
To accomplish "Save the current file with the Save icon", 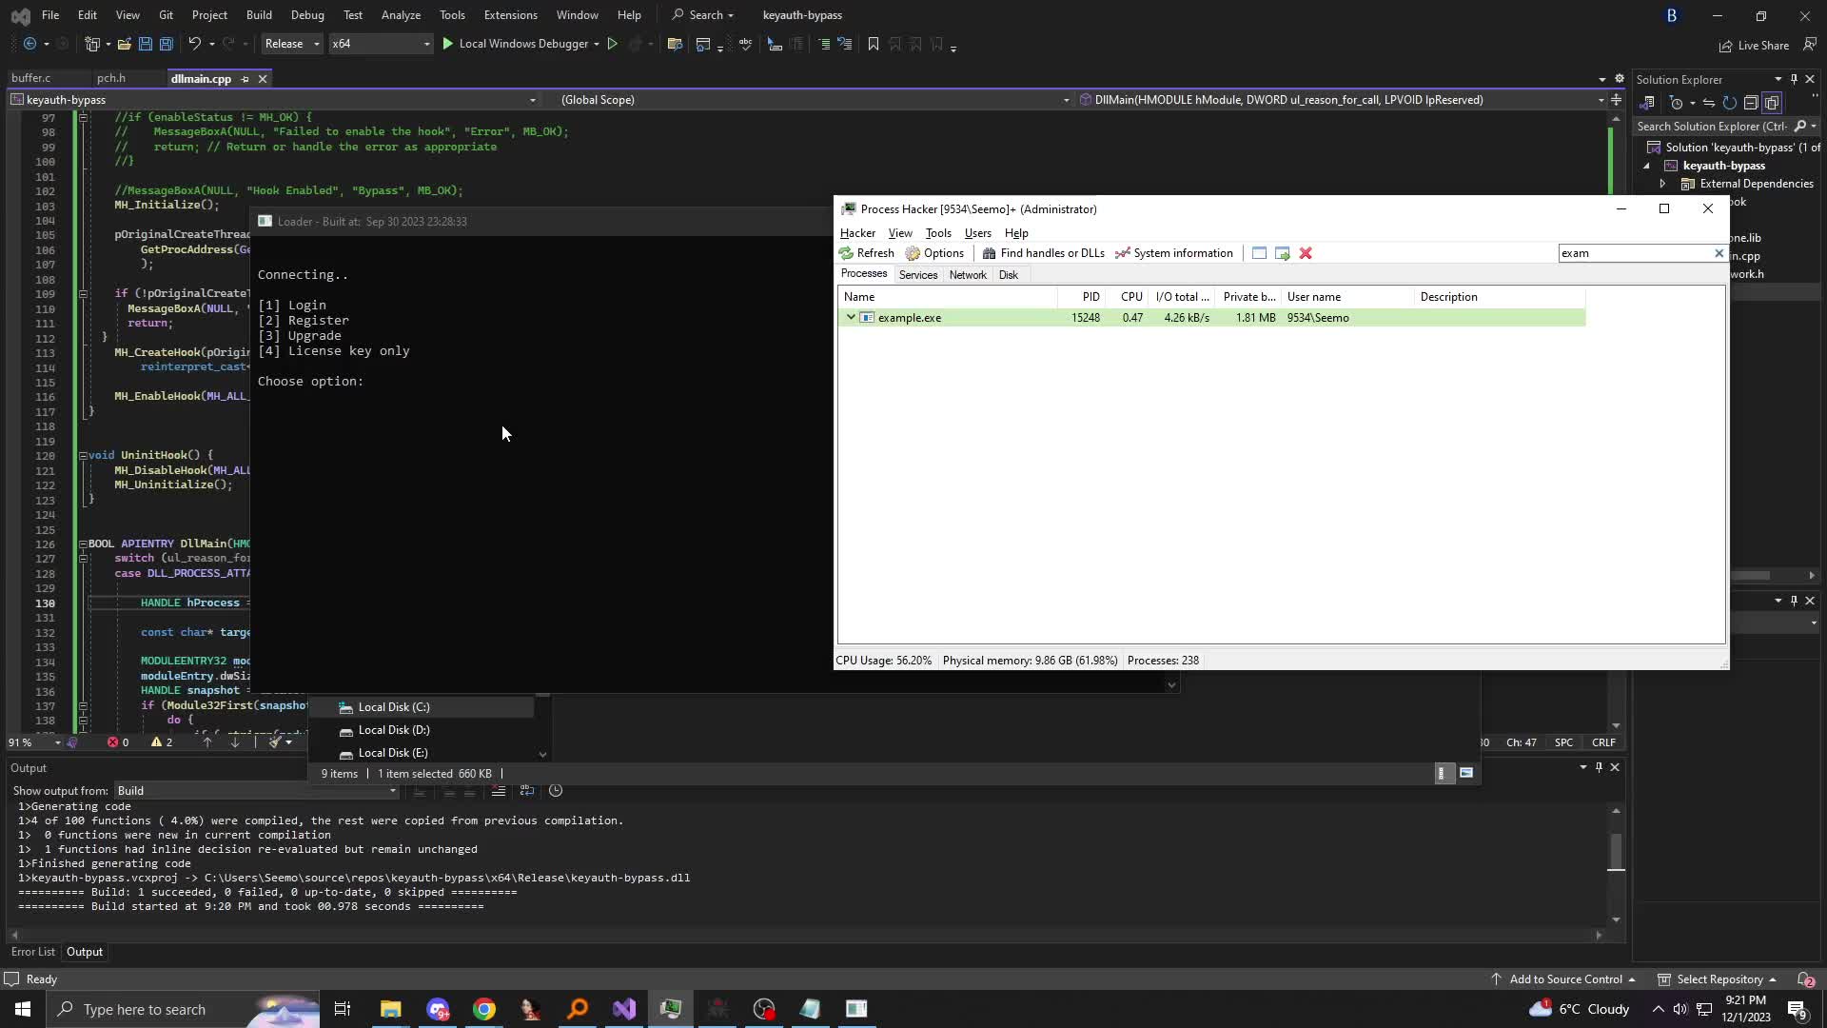I will [145, 44].
